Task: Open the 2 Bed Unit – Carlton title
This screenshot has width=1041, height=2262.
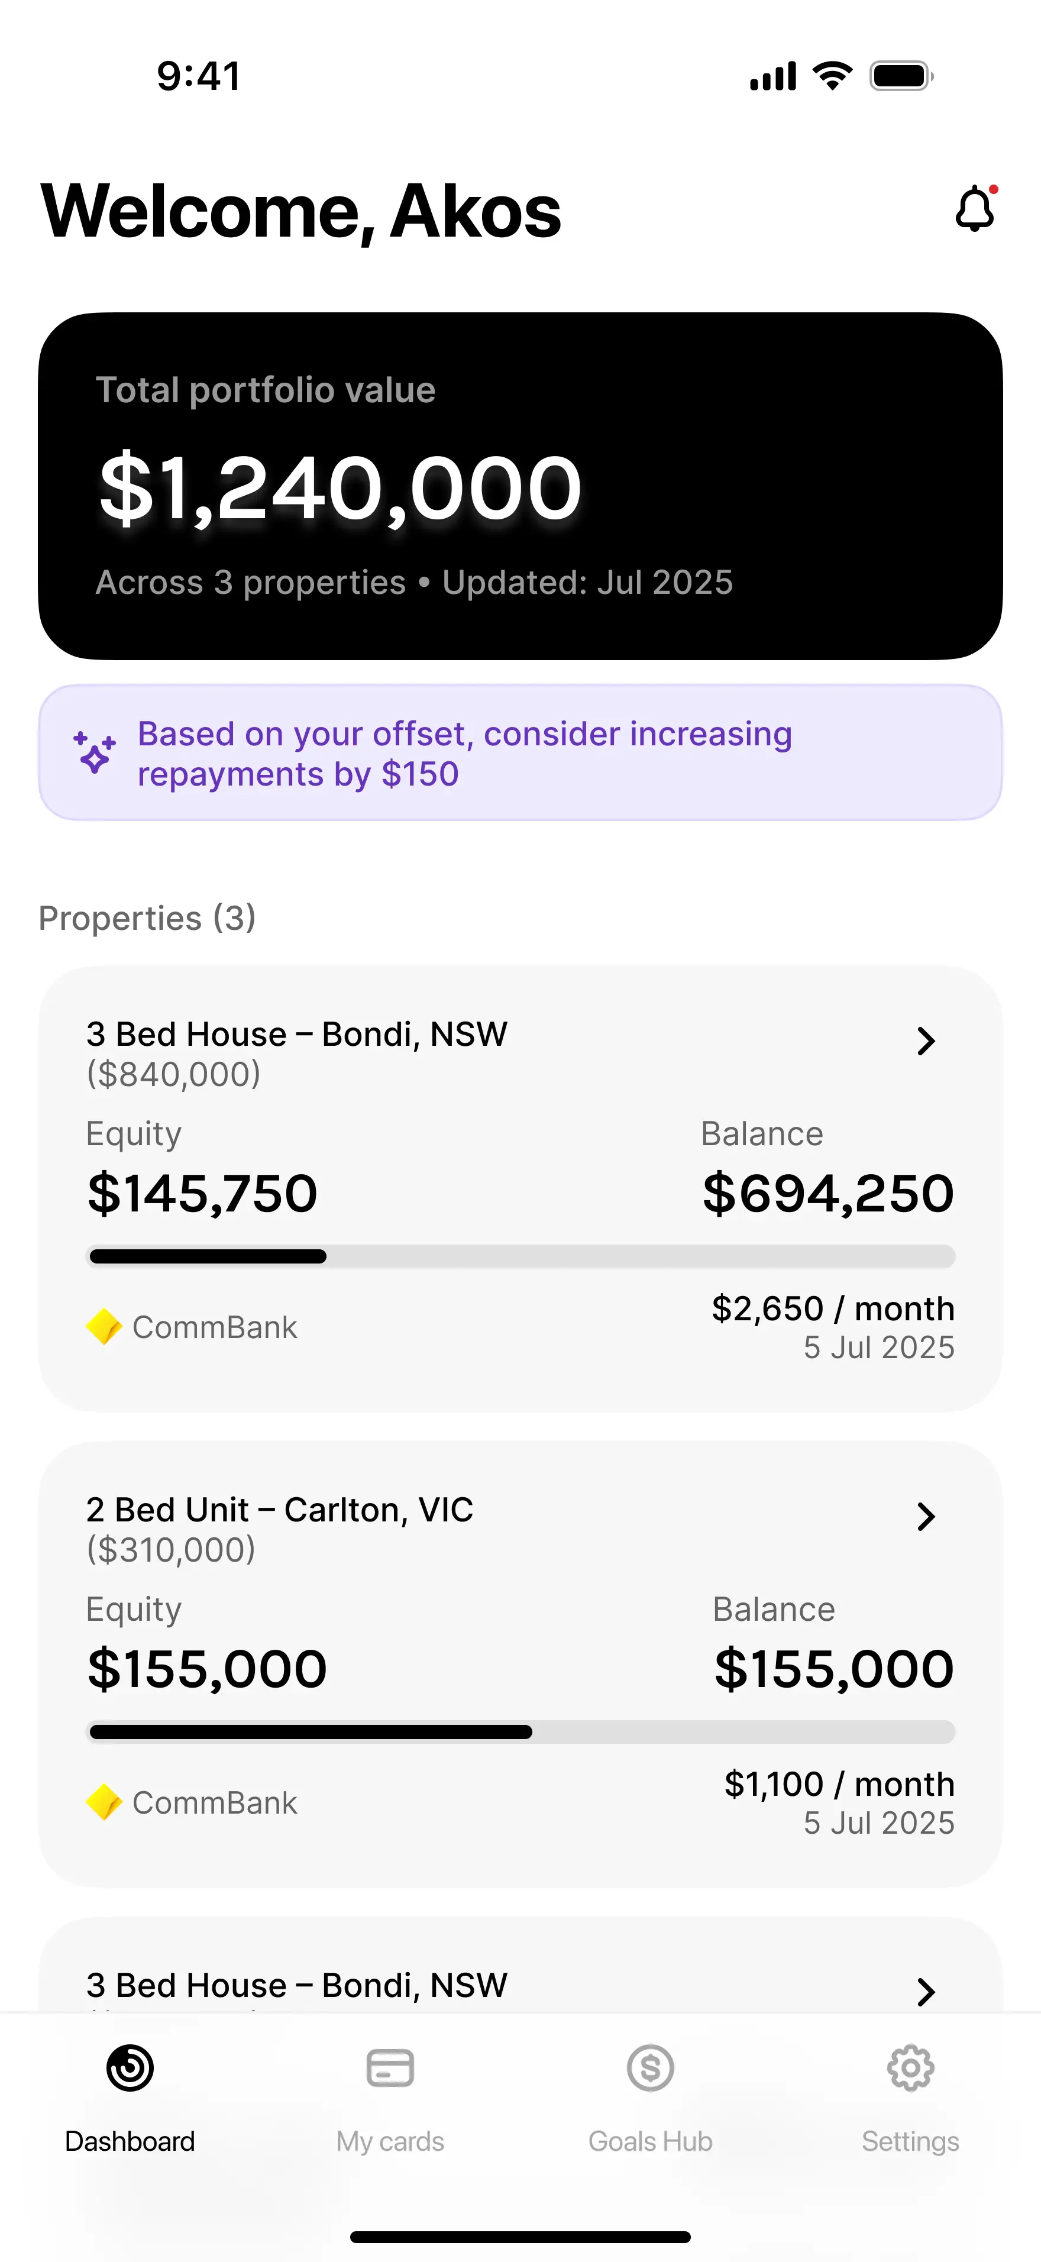Action: click(279, 1510)
